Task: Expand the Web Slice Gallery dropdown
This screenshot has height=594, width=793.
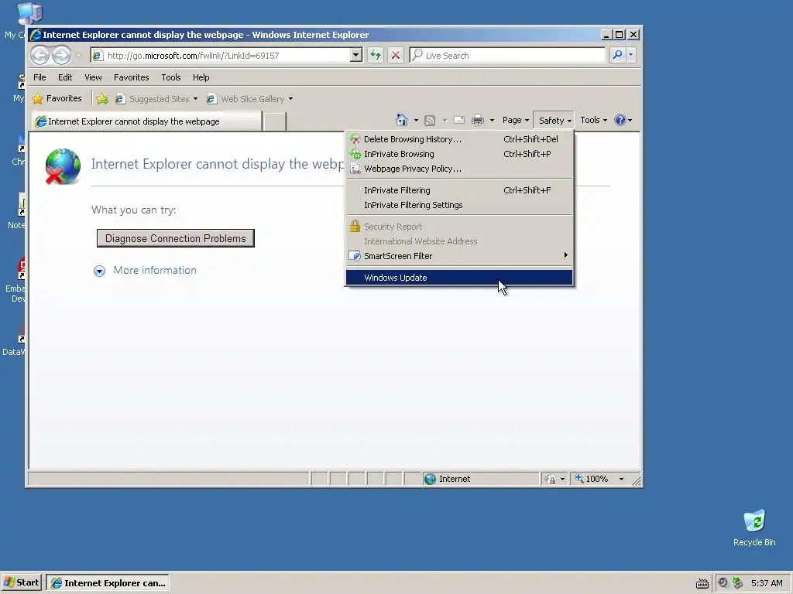Action: click(x=291, y=99)
